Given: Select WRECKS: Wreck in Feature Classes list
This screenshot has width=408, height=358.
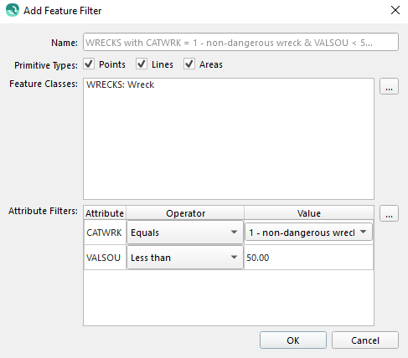Looking at the screenshot, I should click(x=120, y=84).
